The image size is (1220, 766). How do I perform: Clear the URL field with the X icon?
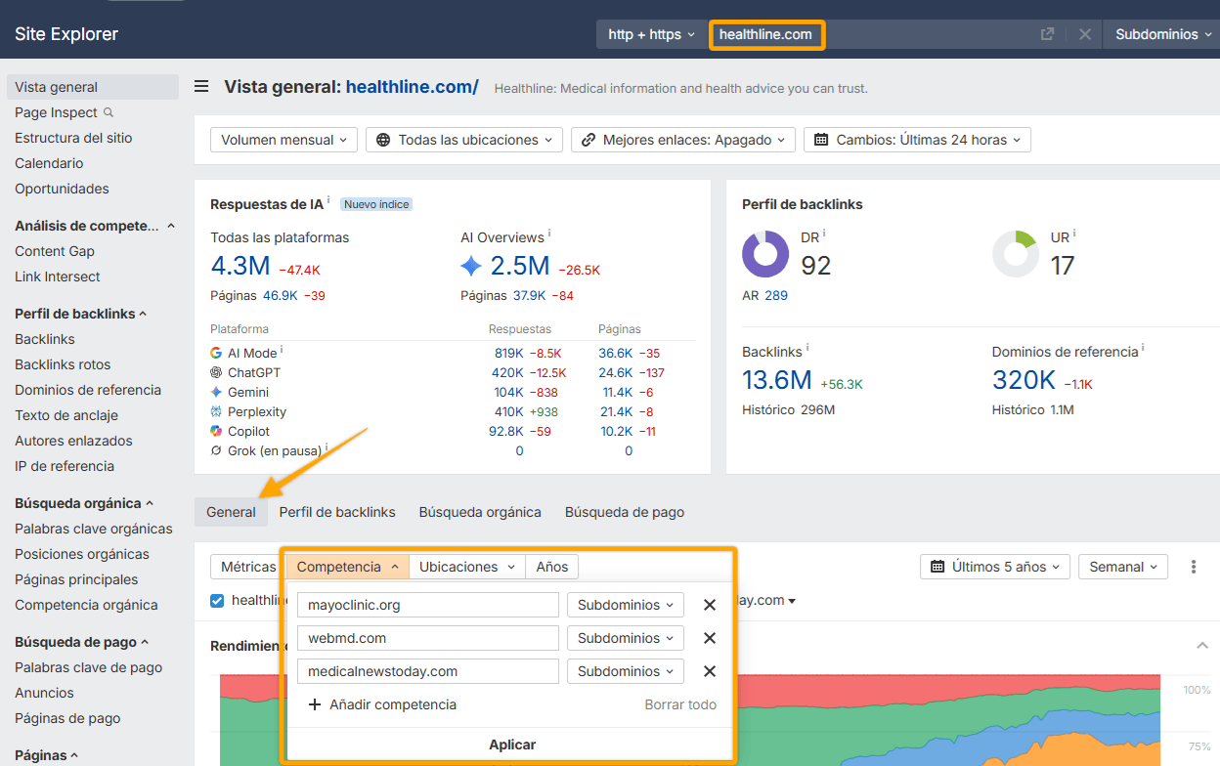pyautogui.click(x=1085, y=34)
